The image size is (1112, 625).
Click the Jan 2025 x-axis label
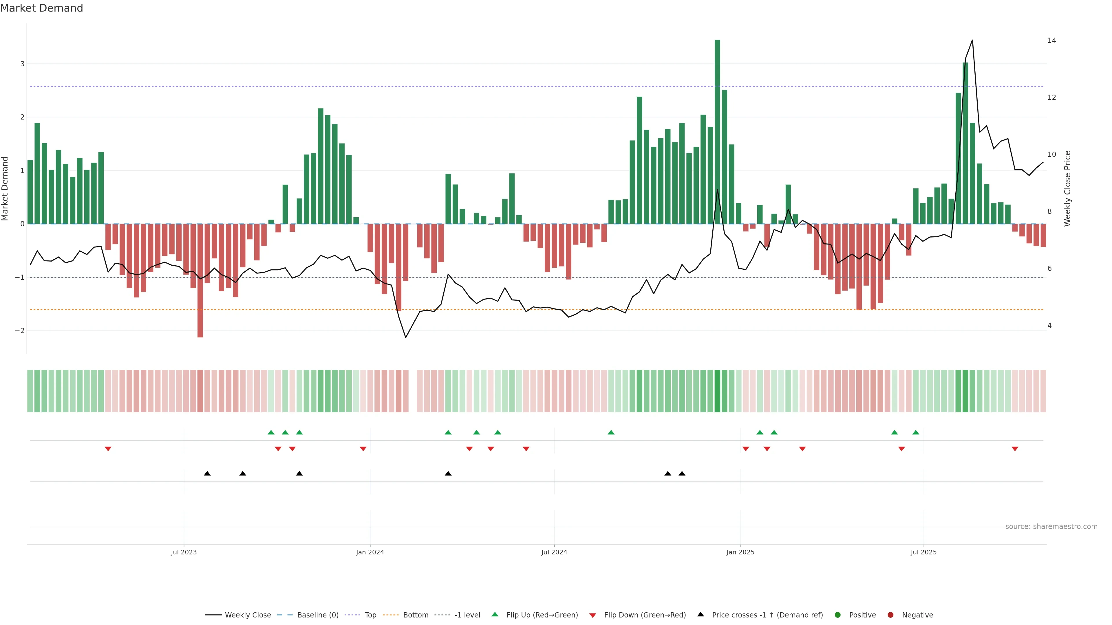pyautogui.click(x=740, y=553)
